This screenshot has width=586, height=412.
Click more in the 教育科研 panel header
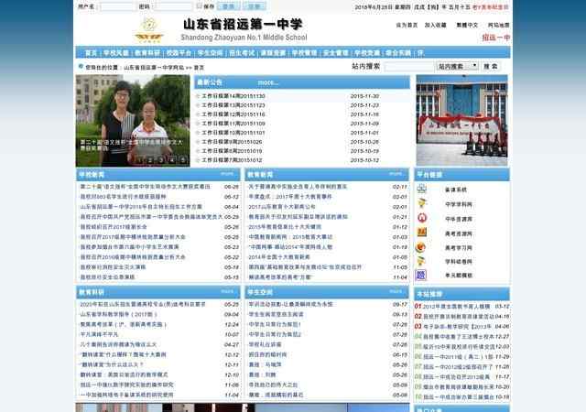coord(226,292)
